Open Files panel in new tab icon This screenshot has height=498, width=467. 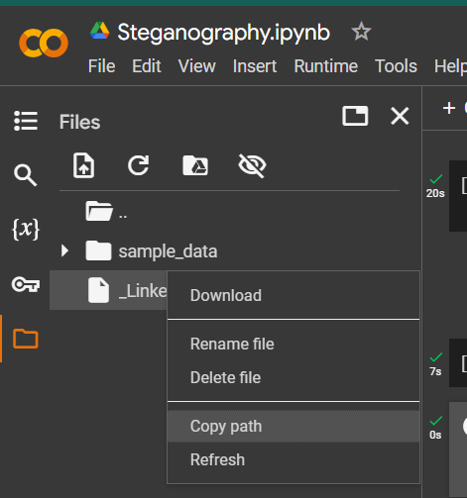point(355,116)
